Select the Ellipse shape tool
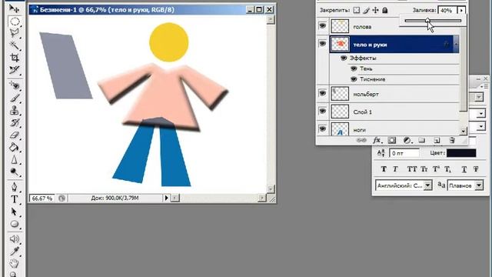 coord(15,224)
